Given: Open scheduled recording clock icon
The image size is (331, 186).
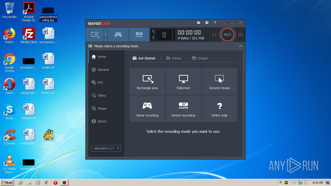Looking at the screenshot, I should [207, 23].
